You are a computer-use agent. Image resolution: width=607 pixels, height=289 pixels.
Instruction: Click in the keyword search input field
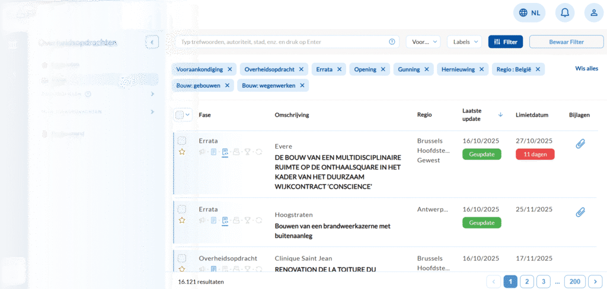(282, 42)
